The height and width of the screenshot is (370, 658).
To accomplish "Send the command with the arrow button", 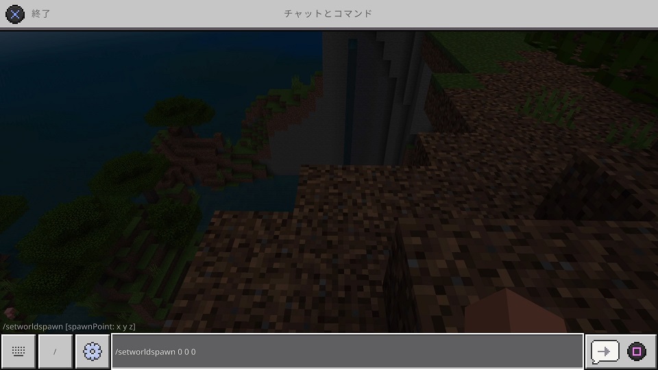I will tap(605, 351).
